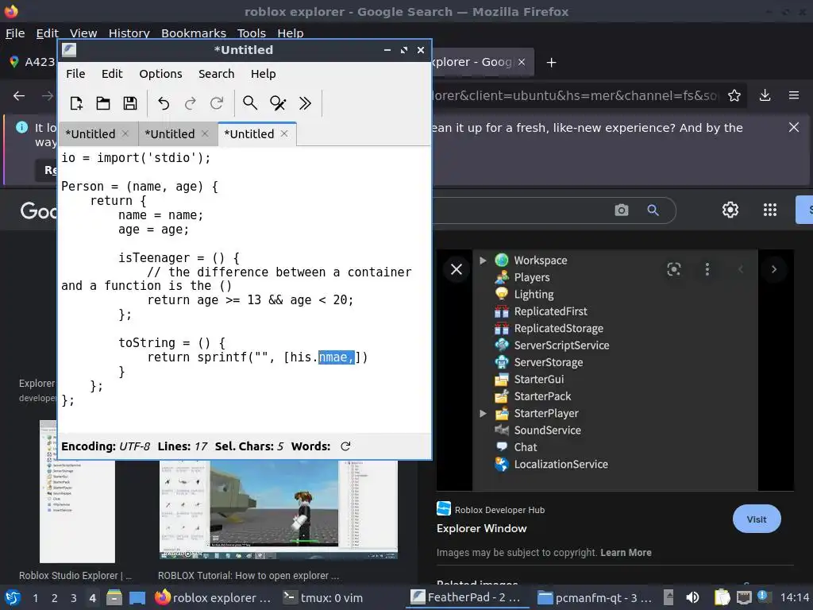Go to next image with right chevron
Image resolution: width=813 pixels, height=610 pixels.
tap(774, 269)
